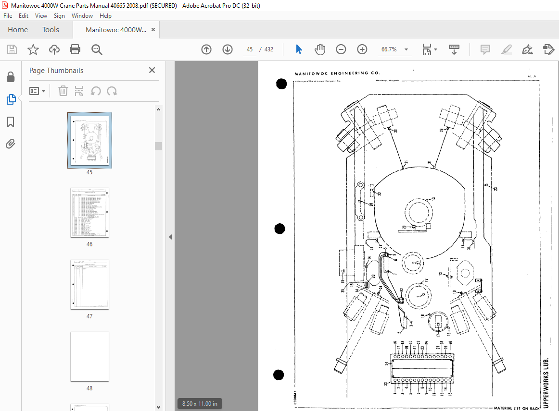Open the Bookmarks panel
Image resolution: width=559 pixels, height=411 pixels.
(x=11, y=122)
